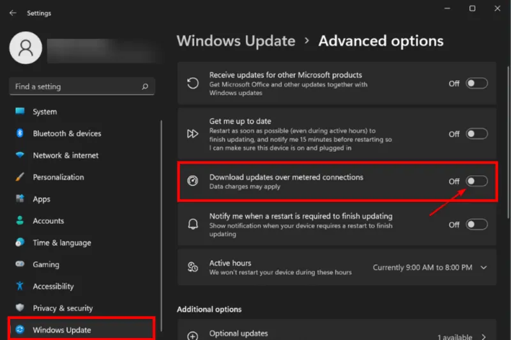Click the Accessibility person icon
The width and height of the screenshot is (511, 340).
click(20, 286)
